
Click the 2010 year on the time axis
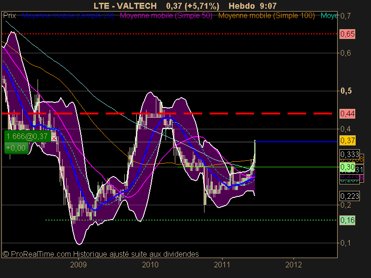[150, 265]
